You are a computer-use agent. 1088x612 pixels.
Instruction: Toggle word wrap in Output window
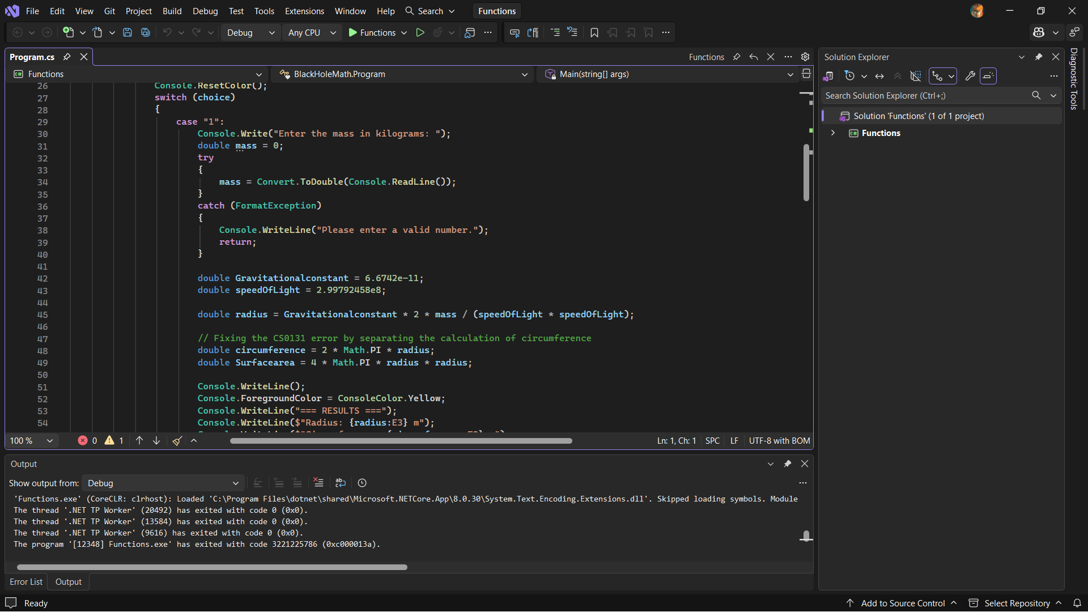point(341,483)
